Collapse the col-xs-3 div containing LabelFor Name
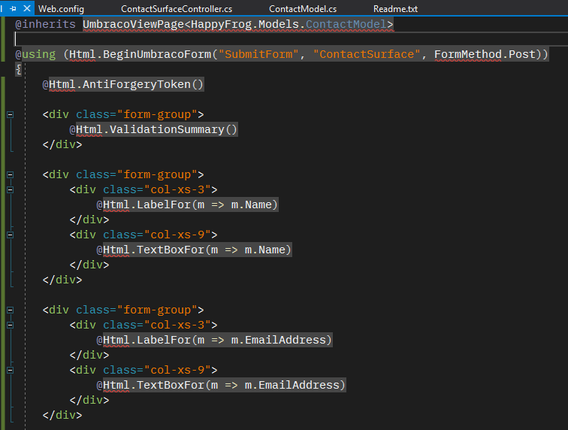Image resolution: width=568 pixels, height=430 pixels. click(x=11, y=189)
